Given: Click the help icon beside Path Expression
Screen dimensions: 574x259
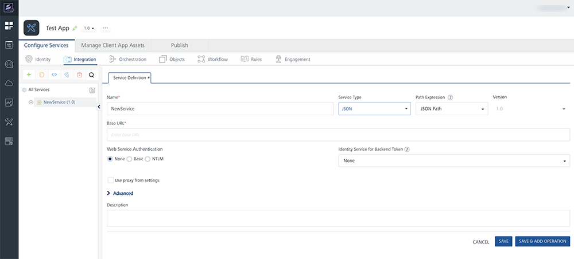Looking at the screenshot, I should [451, 97].
